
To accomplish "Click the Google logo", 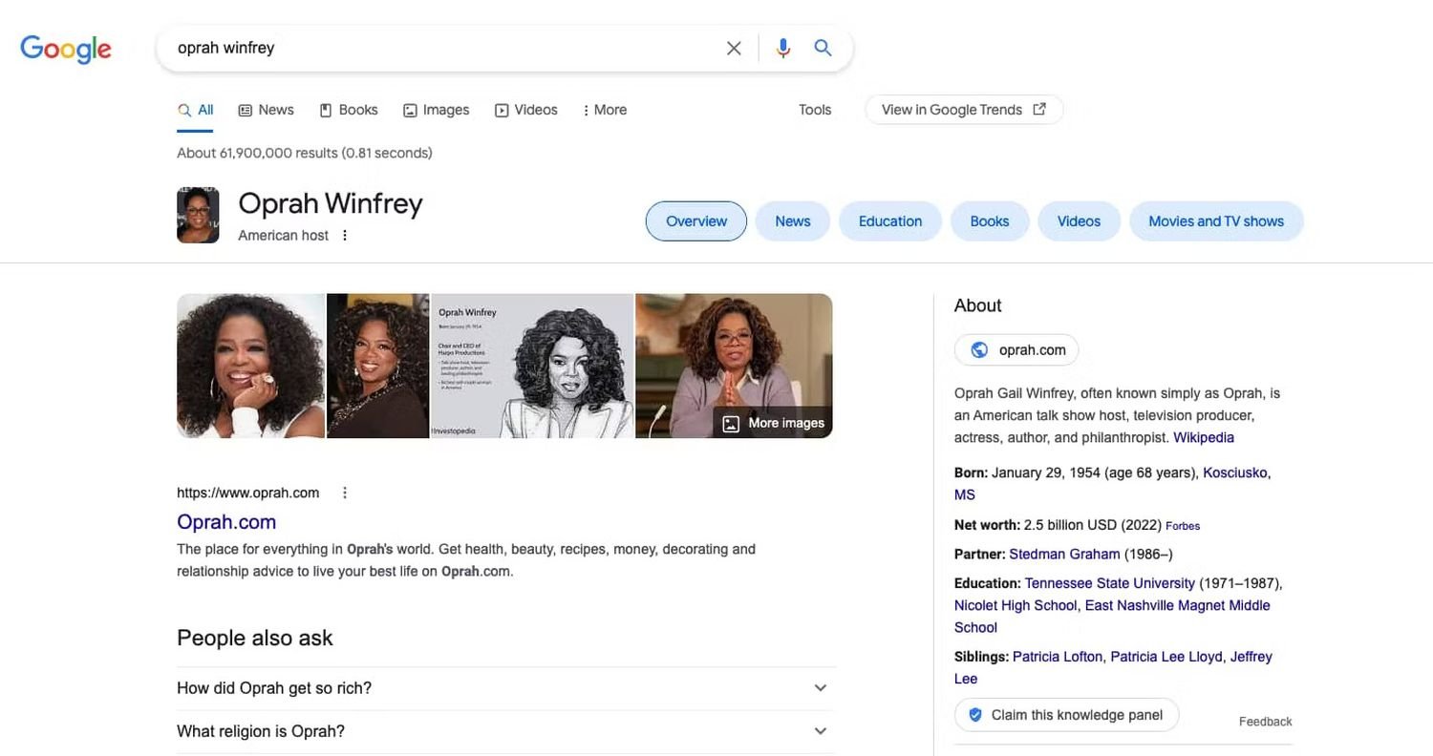I will coord(66,49).
